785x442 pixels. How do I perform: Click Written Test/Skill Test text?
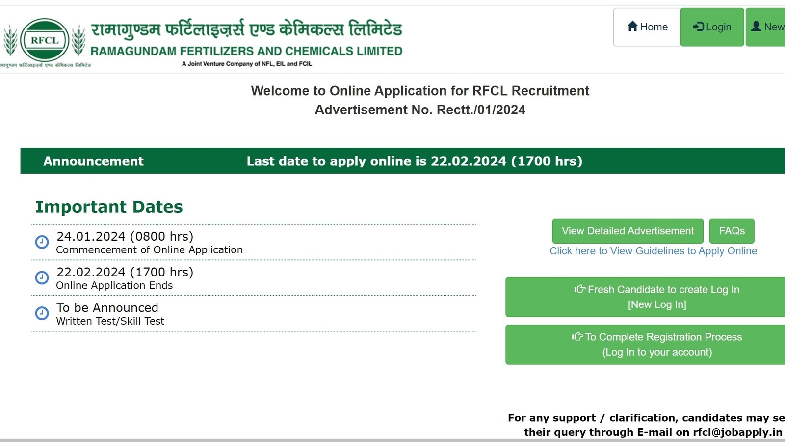[x=110, y=321]
